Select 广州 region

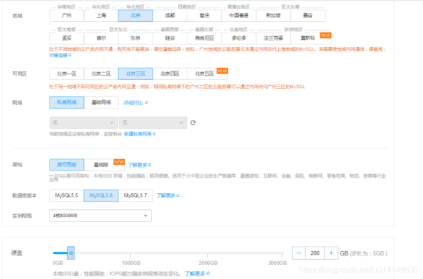[67, 16]
